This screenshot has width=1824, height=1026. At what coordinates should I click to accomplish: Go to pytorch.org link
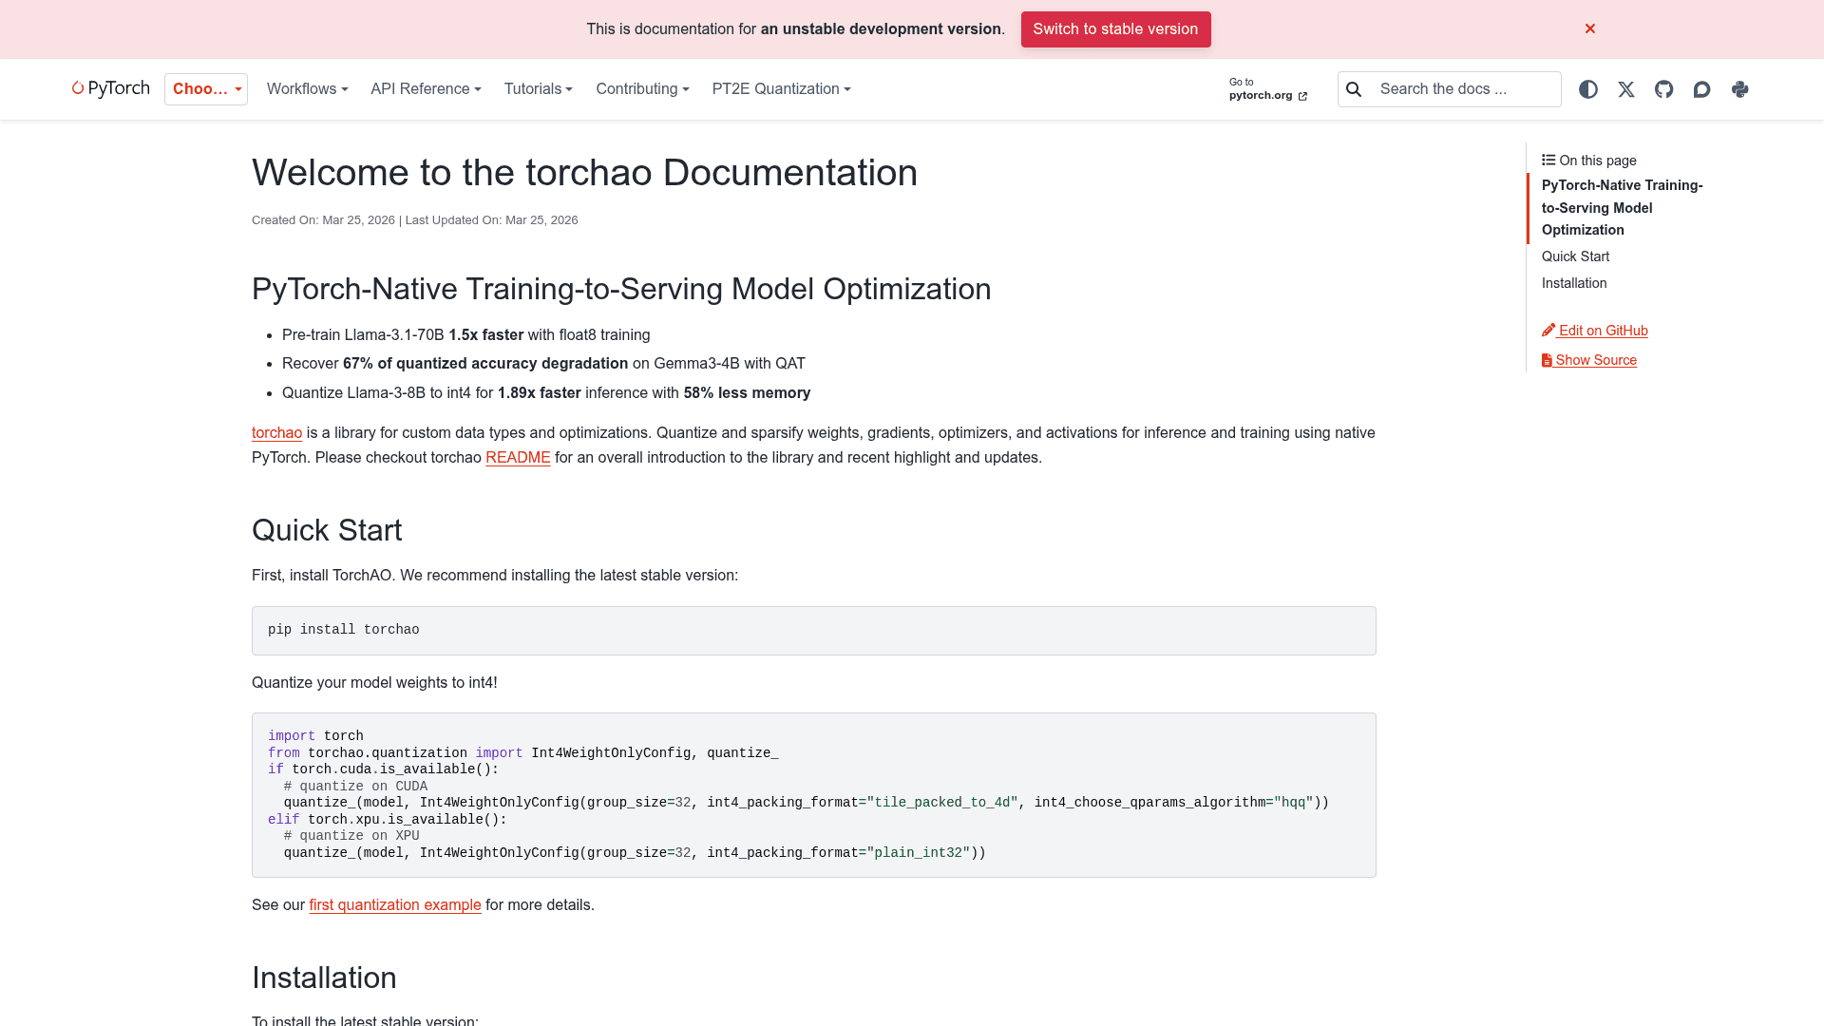coord(1267,89)
